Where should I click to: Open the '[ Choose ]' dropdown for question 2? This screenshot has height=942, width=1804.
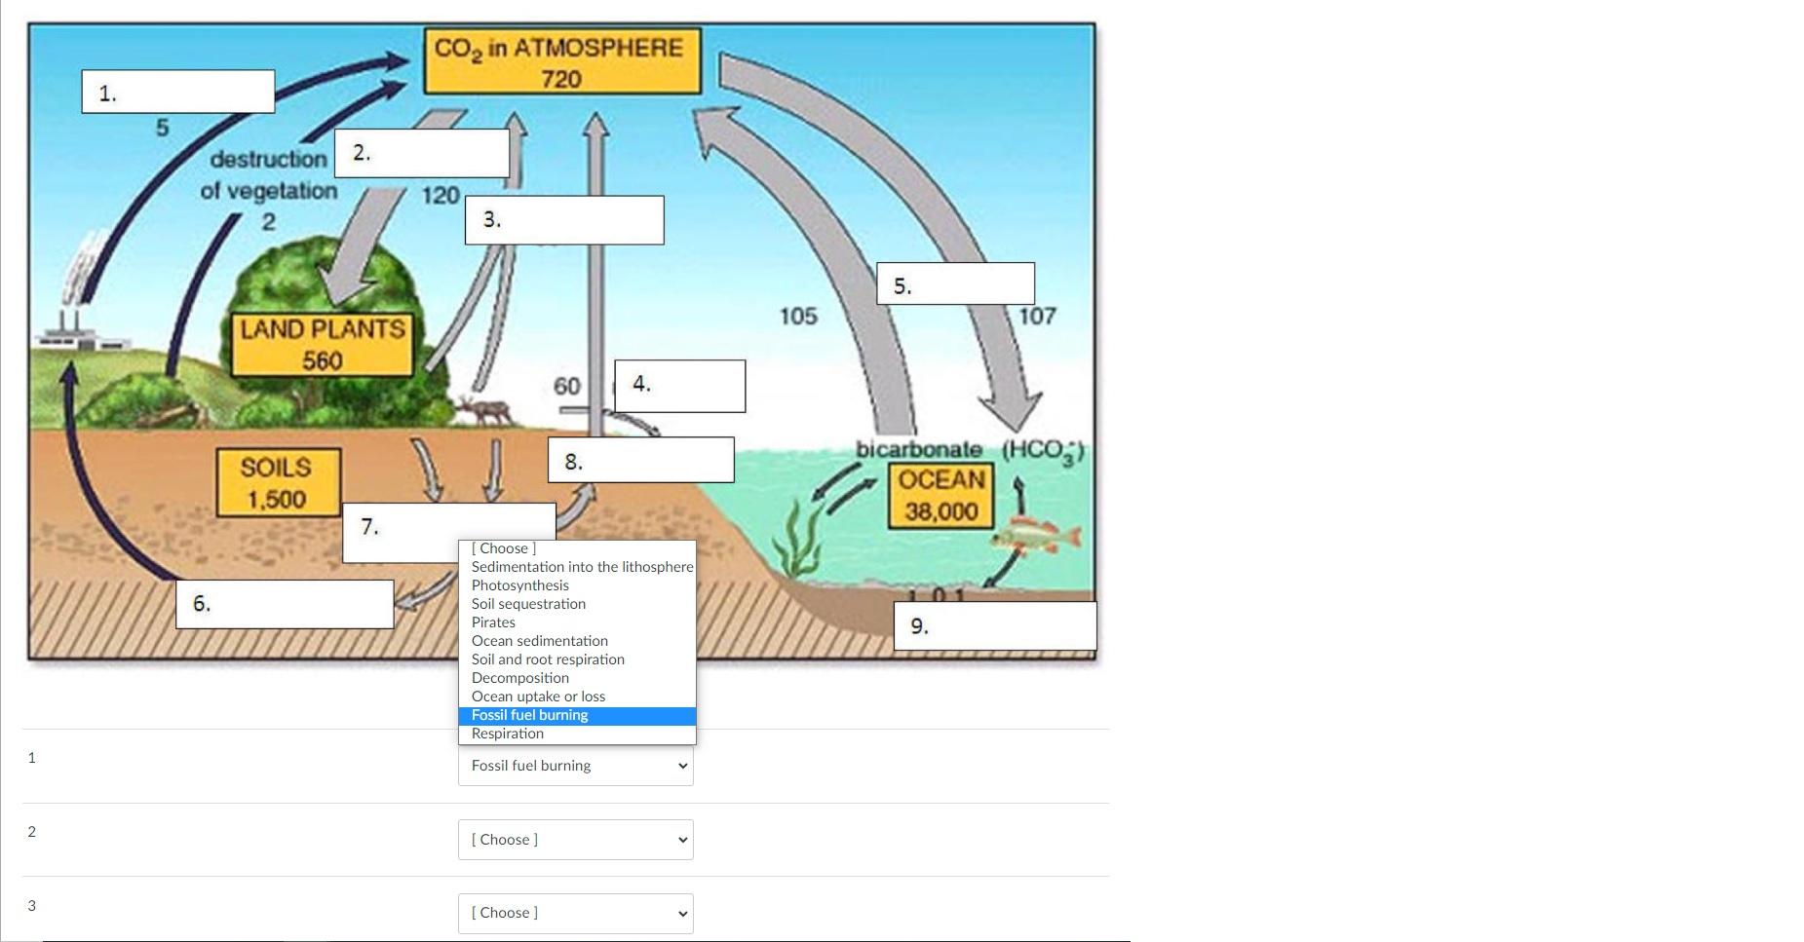click(576, 840)
